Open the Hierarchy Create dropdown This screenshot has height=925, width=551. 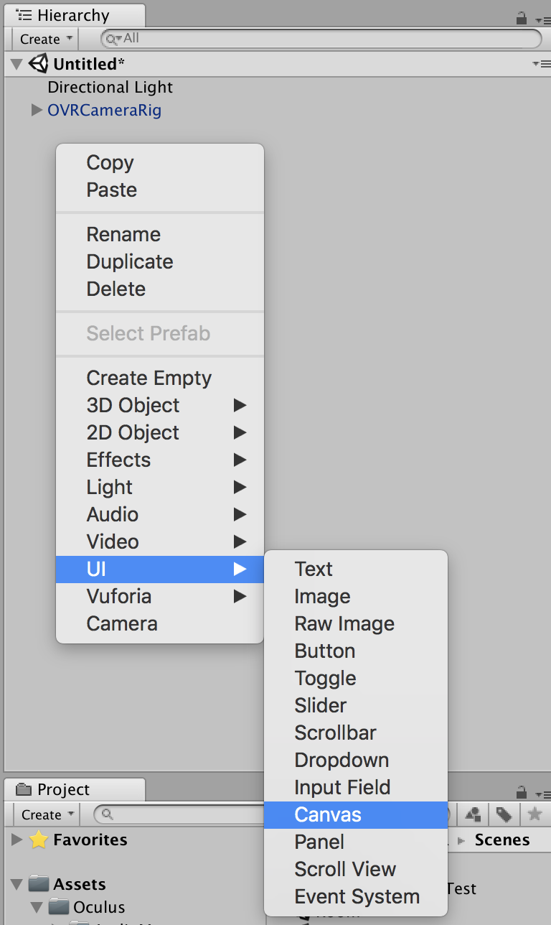point(47,39)
